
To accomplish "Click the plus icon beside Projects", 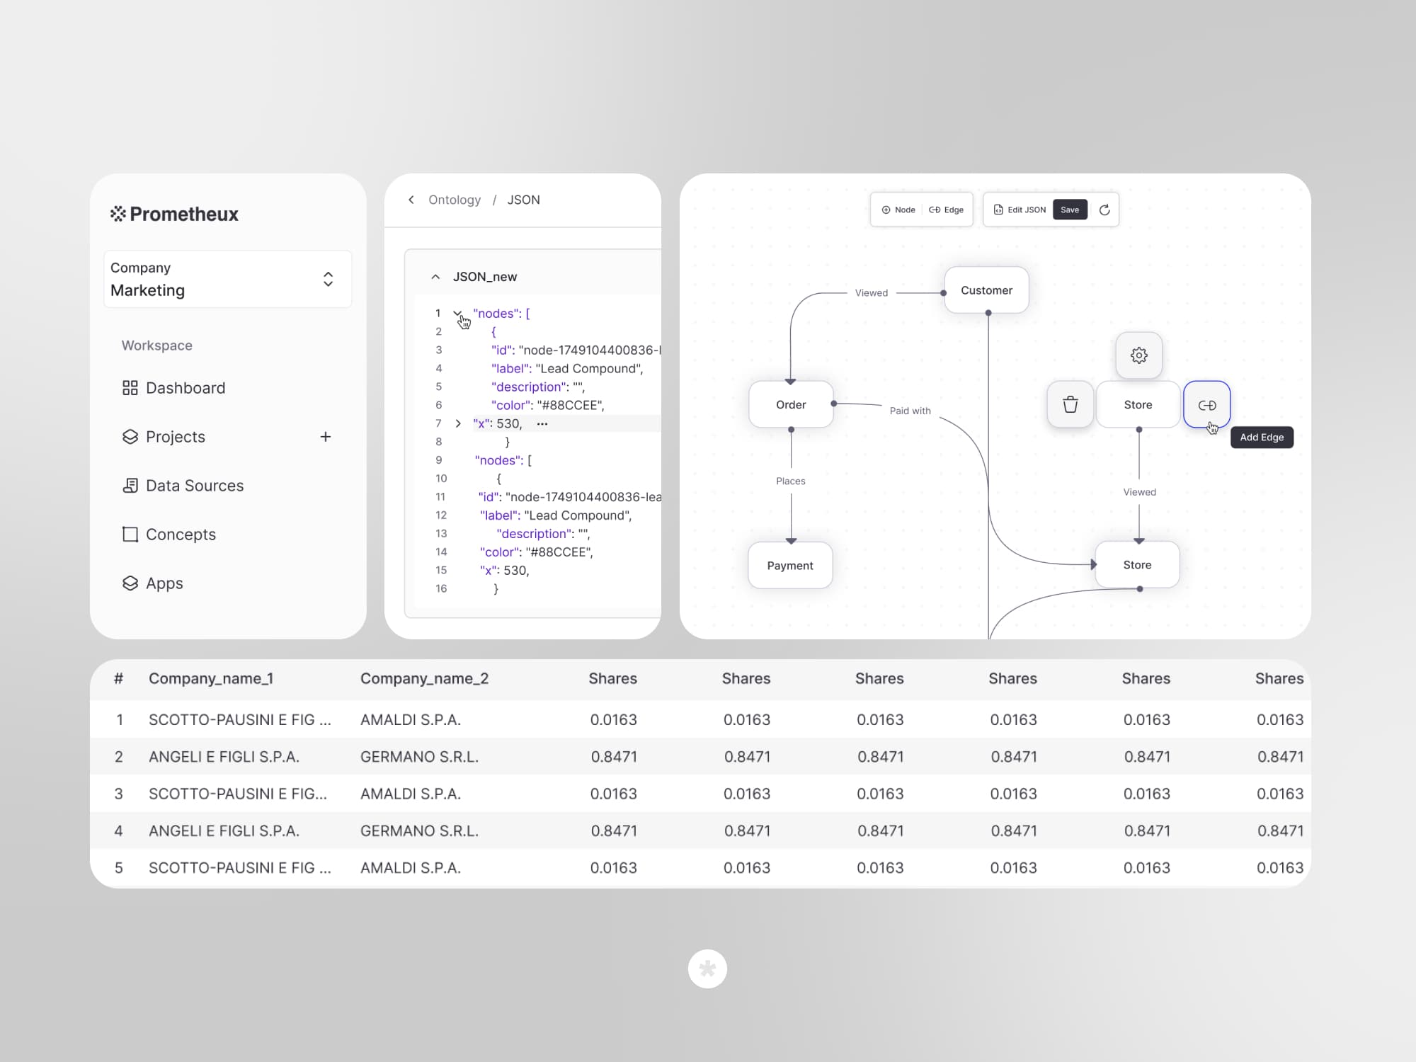I will [x=326, y=437].
